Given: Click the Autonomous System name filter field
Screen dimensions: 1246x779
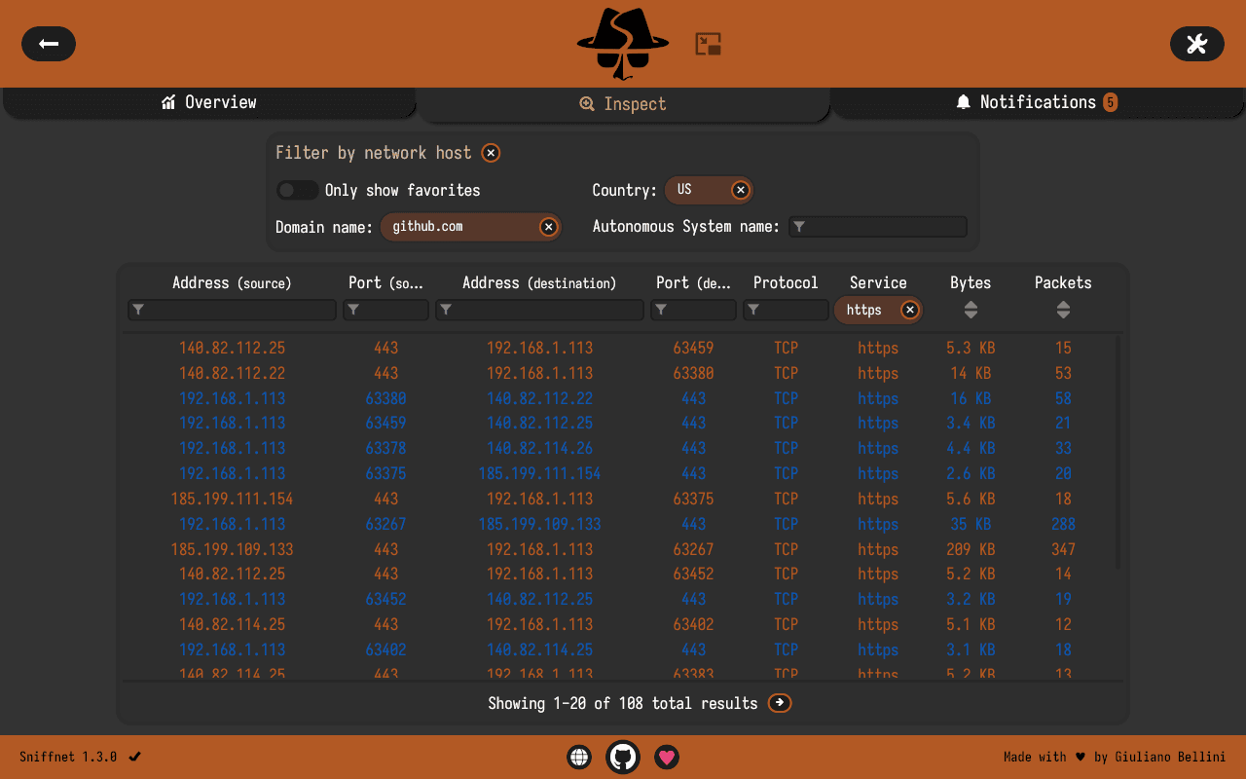Looking at the screenshot, I should [x=878, y=227].
